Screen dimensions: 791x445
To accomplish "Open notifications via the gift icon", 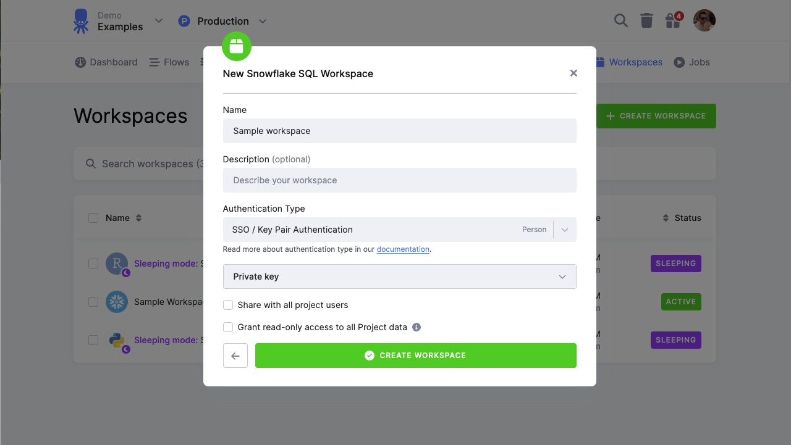I will 672,20.
